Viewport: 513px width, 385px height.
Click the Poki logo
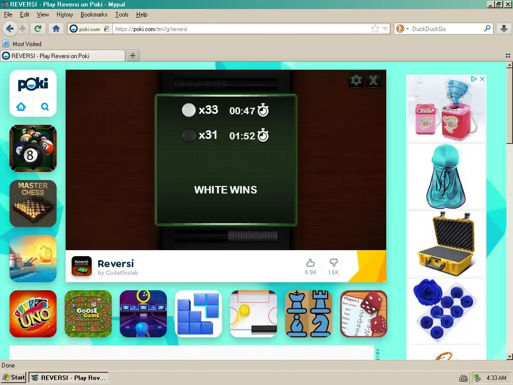pos(33,84)
